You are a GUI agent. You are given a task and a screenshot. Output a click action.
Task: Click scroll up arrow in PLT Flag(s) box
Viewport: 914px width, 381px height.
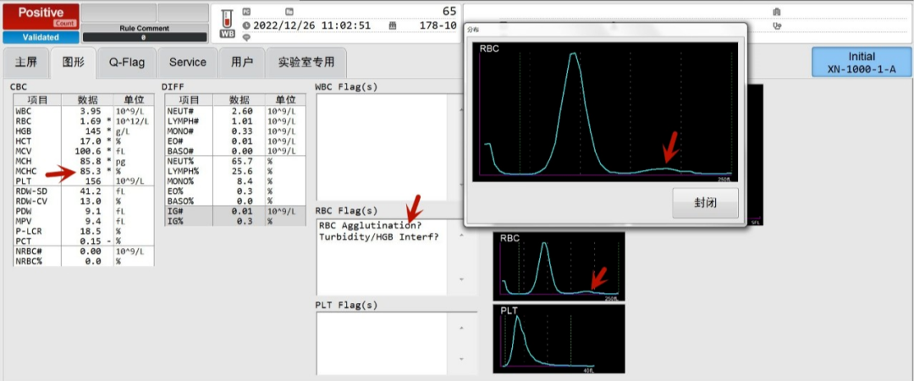(462, 326)
